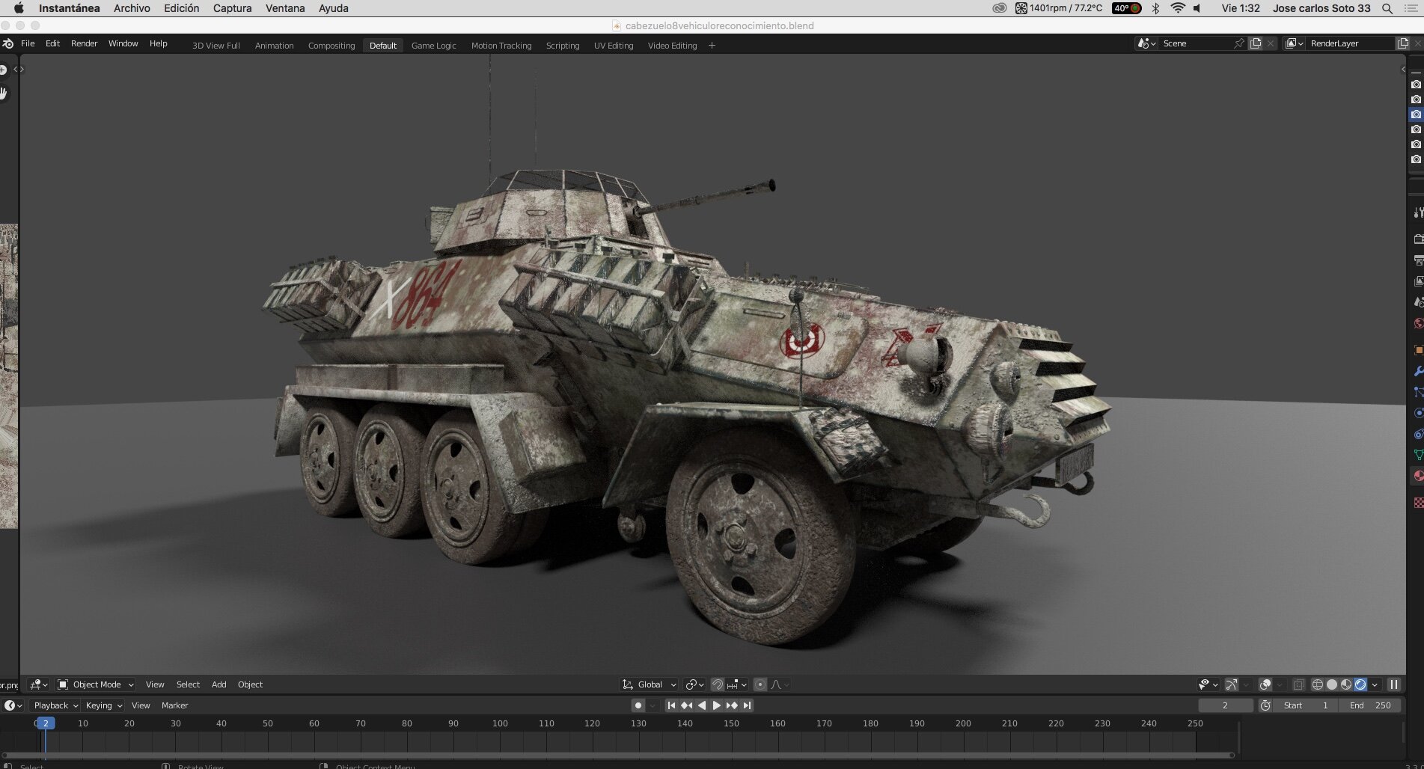Open Modifiers wrench properties tab
Image resolution: width=1424 pixels, height=769 pixels.
(1418, 371)
